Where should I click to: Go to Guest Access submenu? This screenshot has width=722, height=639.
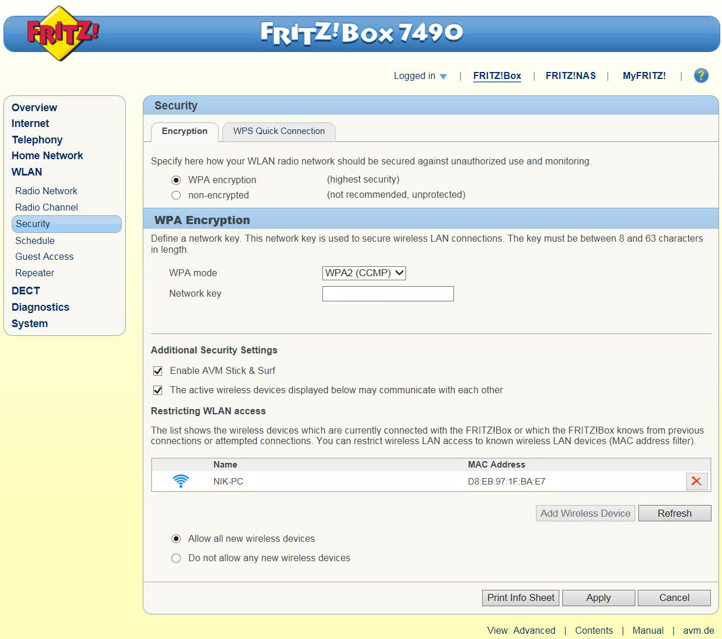pyautogui.click(x=44, y=257)
